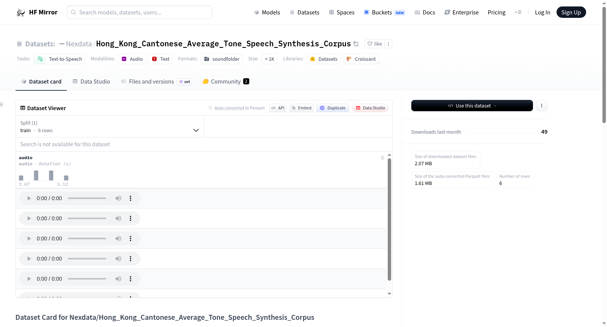The height and width of the screenshot is (327, 607).
Task: Open the viewer API button
Action: (x=278, y=108)
